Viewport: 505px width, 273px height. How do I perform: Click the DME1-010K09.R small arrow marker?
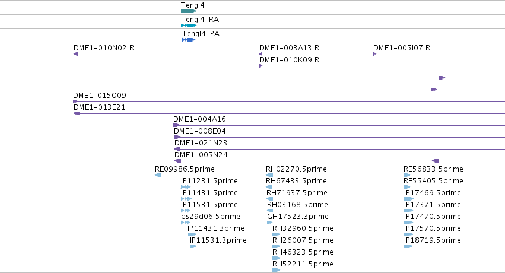pyautogui.click(x=261, y=66)
